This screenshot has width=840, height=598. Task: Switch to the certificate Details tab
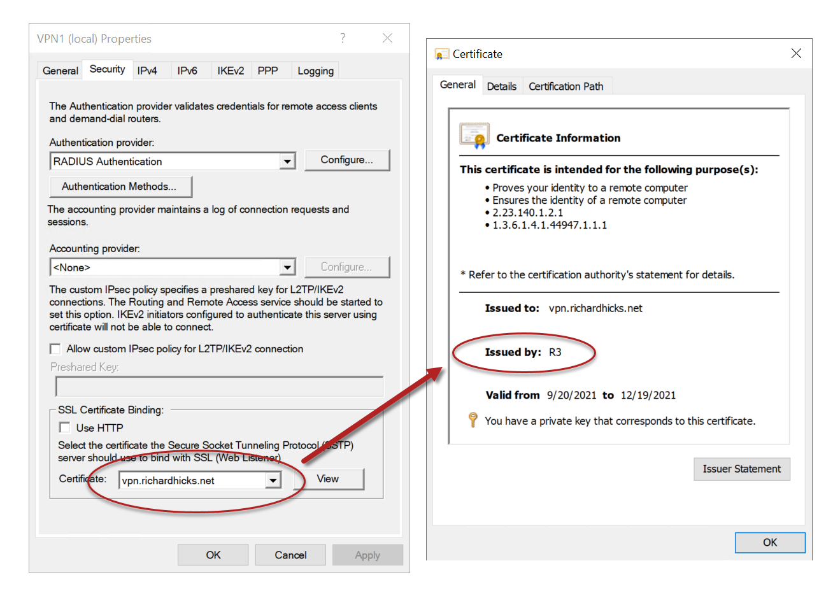(501, 87)
